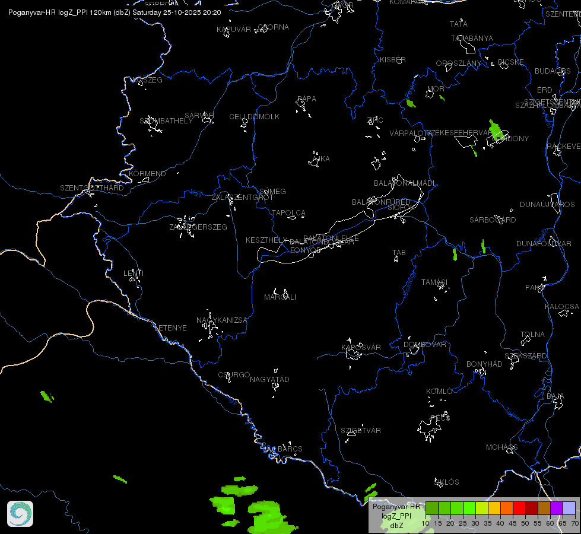Image resolution: width=581 pixels, height=534 pixels.
Task: Click the LENTI label
Action: [134, 273]
